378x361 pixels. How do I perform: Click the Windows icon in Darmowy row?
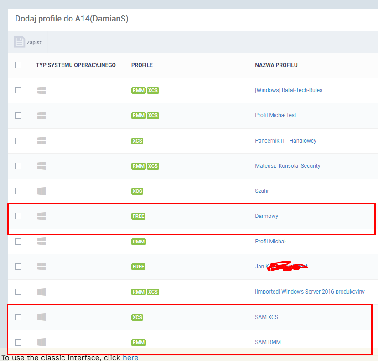pos(41,216)
